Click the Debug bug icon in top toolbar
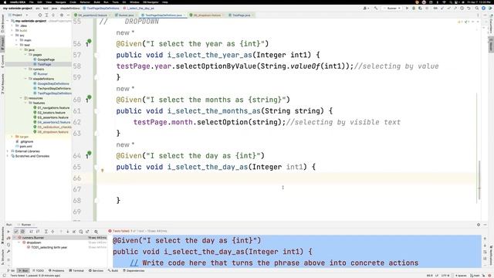Screen dimensions: 494x278 tap(414, 8)
